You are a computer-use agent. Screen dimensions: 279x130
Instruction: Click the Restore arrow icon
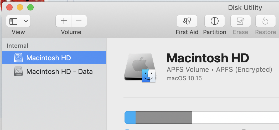[x=266, y=21]
